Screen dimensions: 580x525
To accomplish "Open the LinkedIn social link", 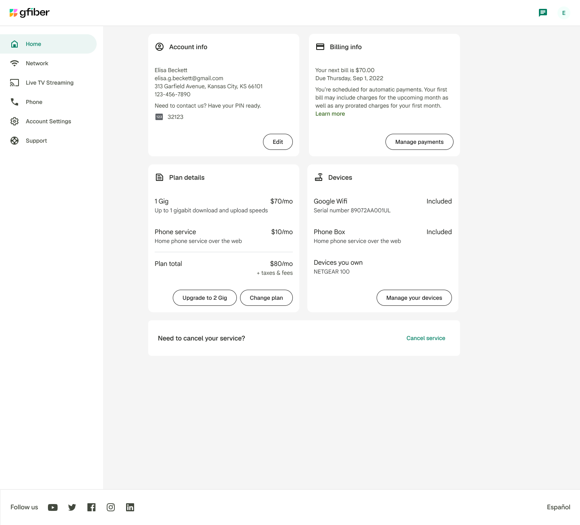I will [130, 507].
